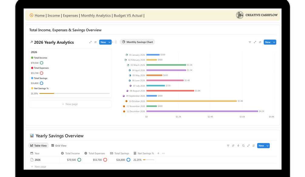Click the blue Total Savings ring in the table row
Image resolution: width=305 pixels, height=177 pixels.
[128, 160]
